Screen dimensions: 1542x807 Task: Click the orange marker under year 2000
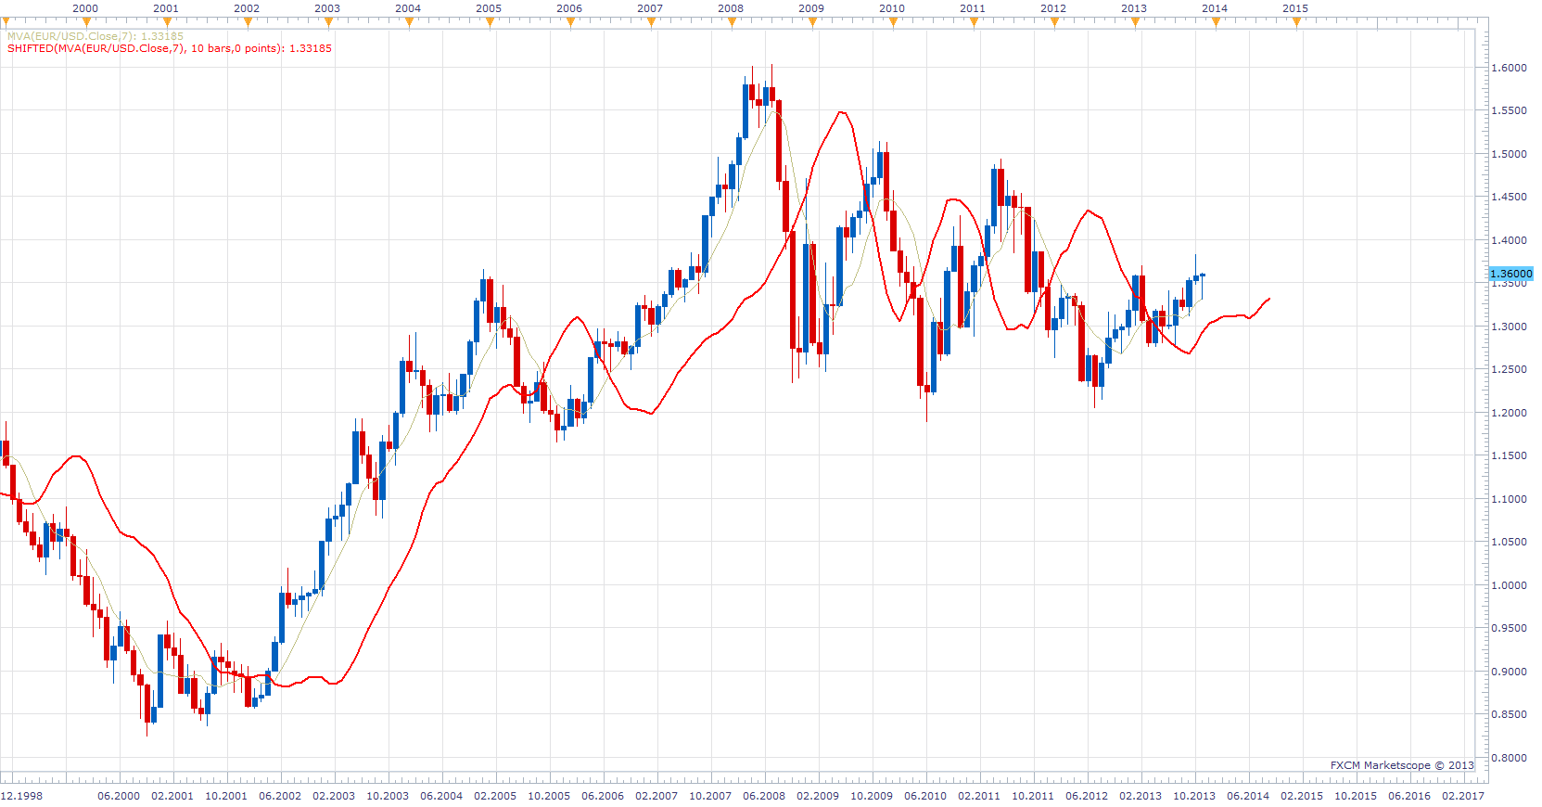(x=85, y=22)
